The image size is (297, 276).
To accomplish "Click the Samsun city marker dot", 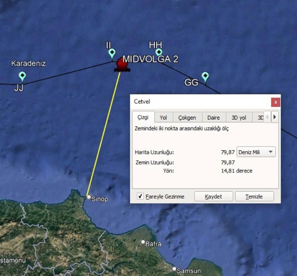I will [174, 269].
